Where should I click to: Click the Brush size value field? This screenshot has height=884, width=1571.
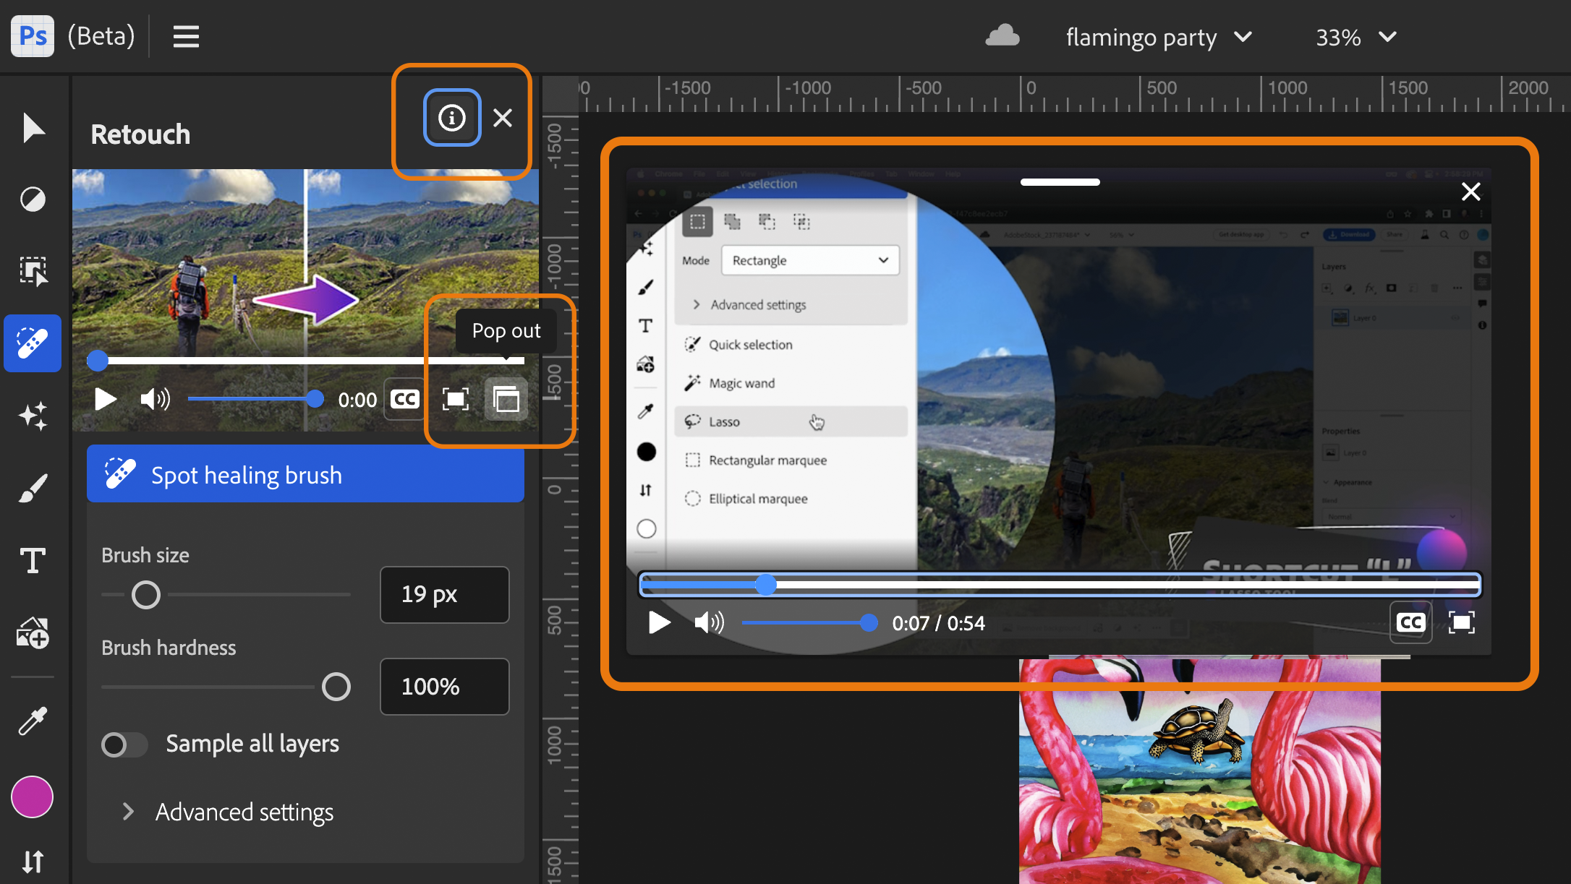(x=444, y=594)
